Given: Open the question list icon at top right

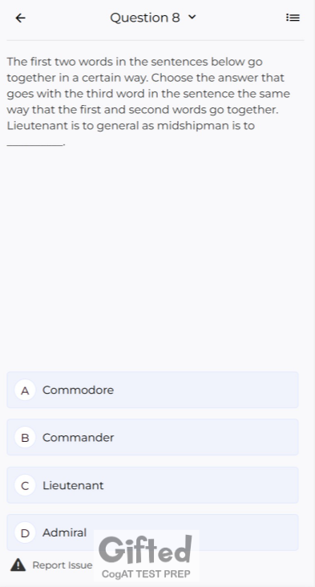Looking at the screenshot, I should coord(293,18).
